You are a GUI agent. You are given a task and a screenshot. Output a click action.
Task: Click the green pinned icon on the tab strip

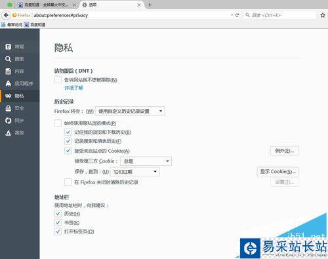(x=10, y=5)
